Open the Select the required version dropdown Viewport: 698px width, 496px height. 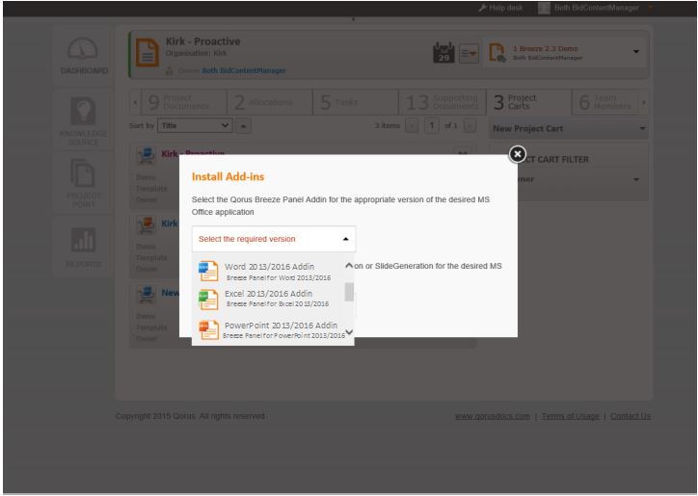pos(274,239)
